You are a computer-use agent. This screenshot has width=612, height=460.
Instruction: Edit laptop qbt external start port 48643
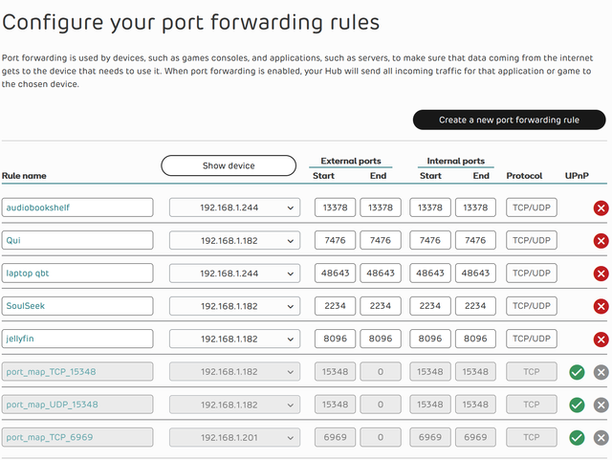(335, 273)
